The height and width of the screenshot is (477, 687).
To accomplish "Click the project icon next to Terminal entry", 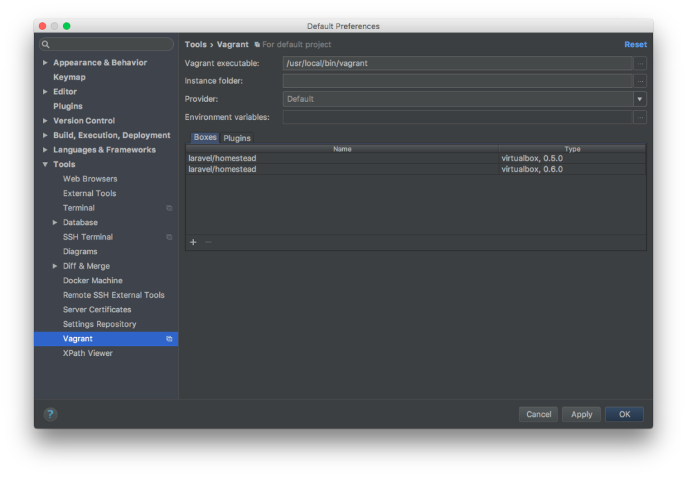I will click(x=168, y=208).
